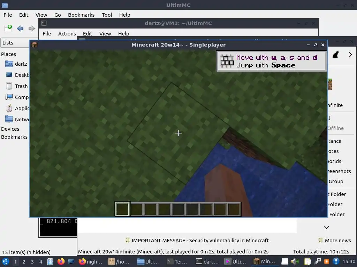Click the Offline account label in the launcher
The width and height of the screenshot is (357, 267).
[x=336, y=128]
